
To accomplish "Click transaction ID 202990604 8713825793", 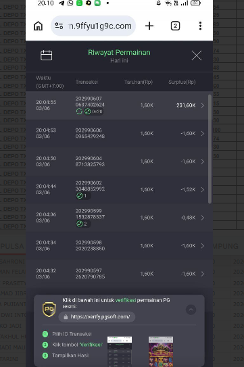I will tap(90, 162).
